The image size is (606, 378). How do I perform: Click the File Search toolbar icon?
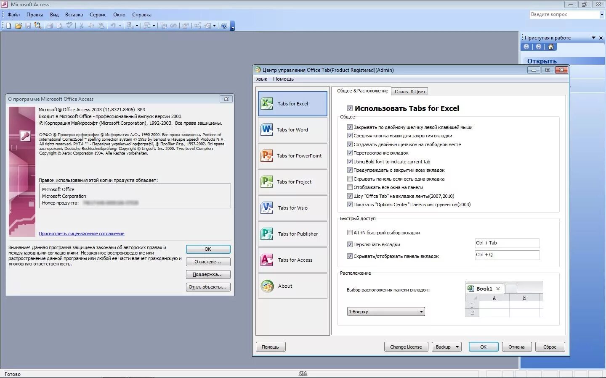click(37, 26)
